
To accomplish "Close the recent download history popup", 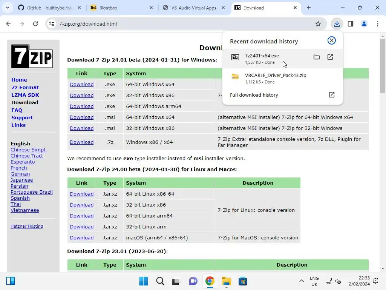I will 332,40.
